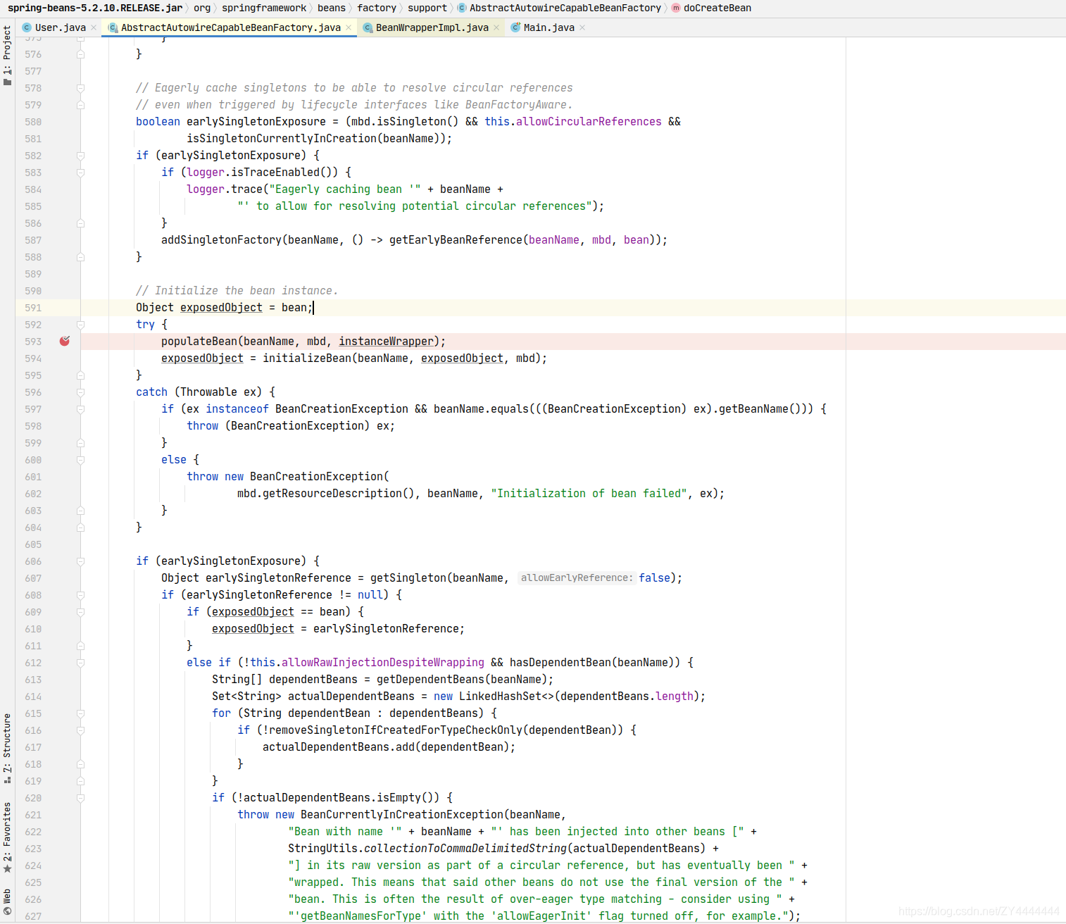1066x924 pixels.
Task: Collapse the if block at line 597
Action: (80, 409)
